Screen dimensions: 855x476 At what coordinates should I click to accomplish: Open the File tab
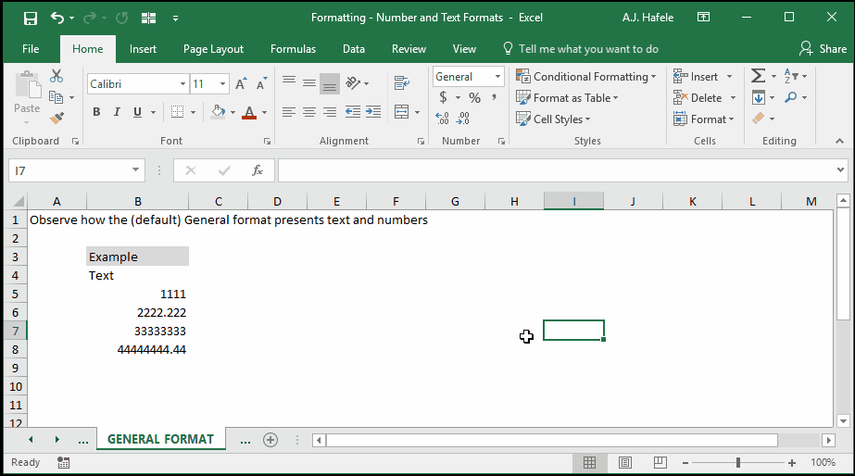(x=31, y=49)
